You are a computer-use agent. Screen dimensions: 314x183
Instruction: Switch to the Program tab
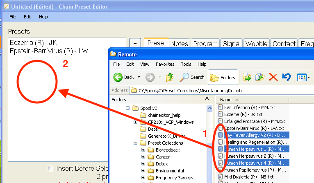click(205, 44)
